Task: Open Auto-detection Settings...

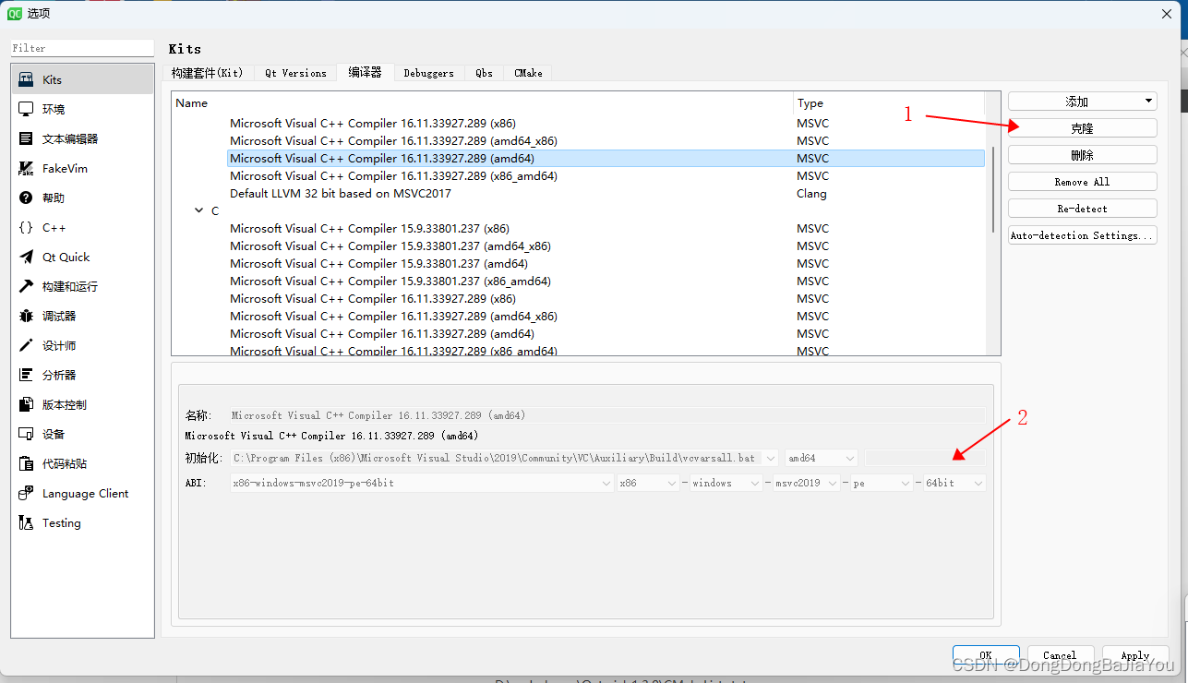Action: 1082,235
